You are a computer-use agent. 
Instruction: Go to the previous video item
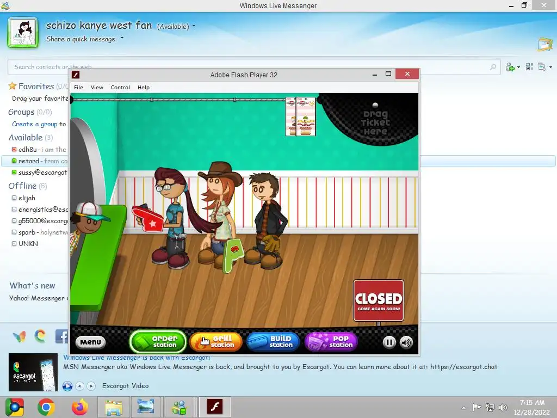click(80, 386)
